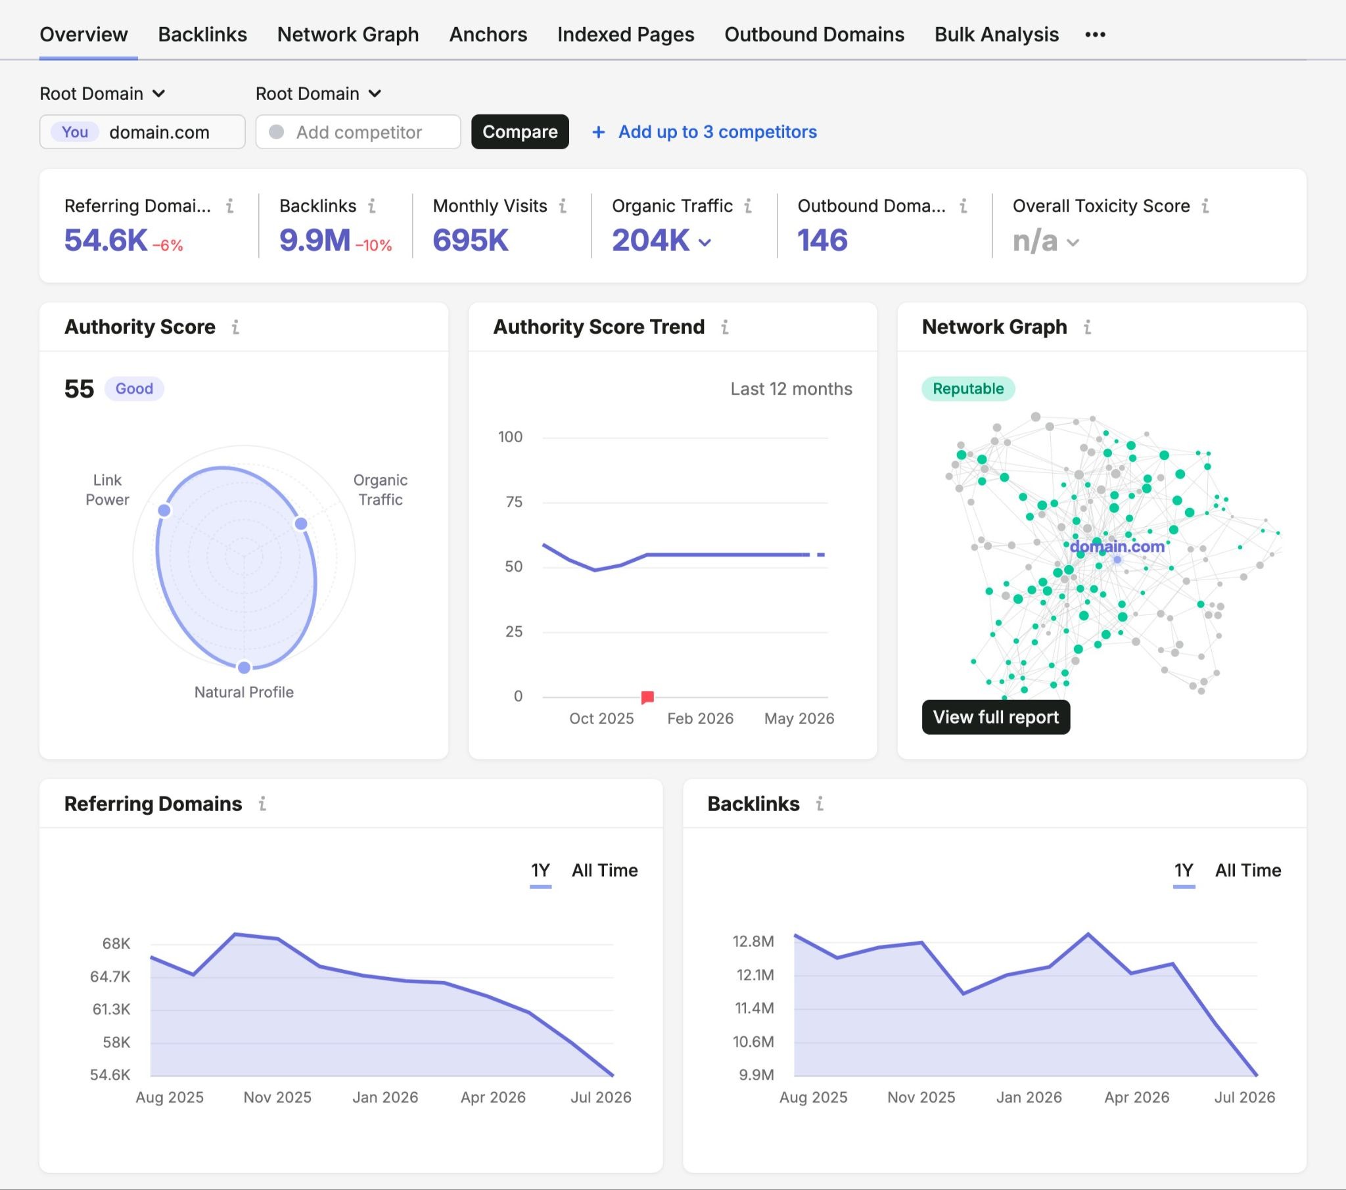Click the Good authority score badge
Viewport: 1346px width, 1190px height.
[x=134, y=388]
